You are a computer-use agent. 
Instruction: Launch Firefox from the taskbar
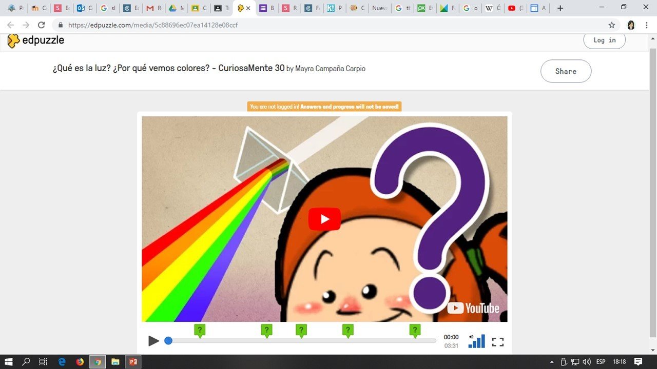80,361
